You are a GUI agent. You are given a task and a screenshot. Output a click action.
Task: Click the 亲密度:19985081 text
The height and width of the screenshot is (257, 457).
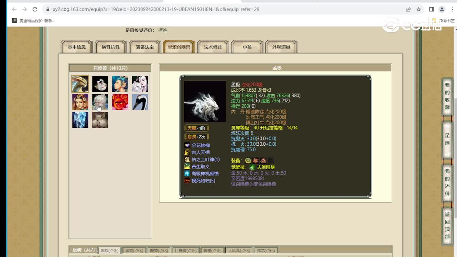pyautogui.click(x=248, y=178)
